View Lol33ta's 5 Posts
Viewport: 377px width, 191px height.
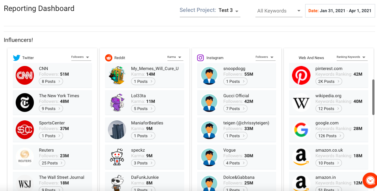(x=143, y=109)
